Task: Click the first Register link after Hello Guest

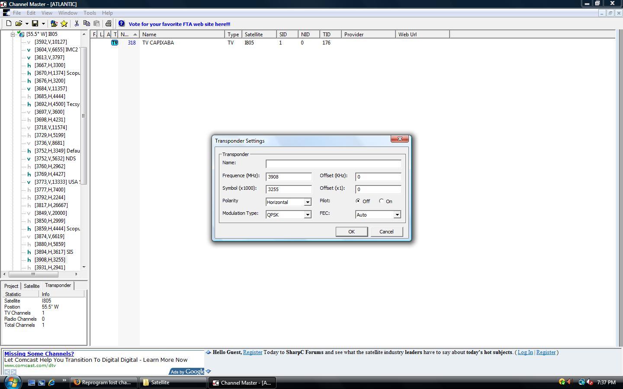Action: [x=253, y=352]
